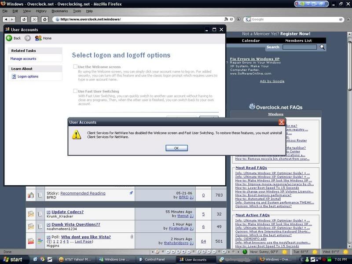Screen dimensions: 352x264
Task: Click the forum Search input field
Action: click(300, 47)
